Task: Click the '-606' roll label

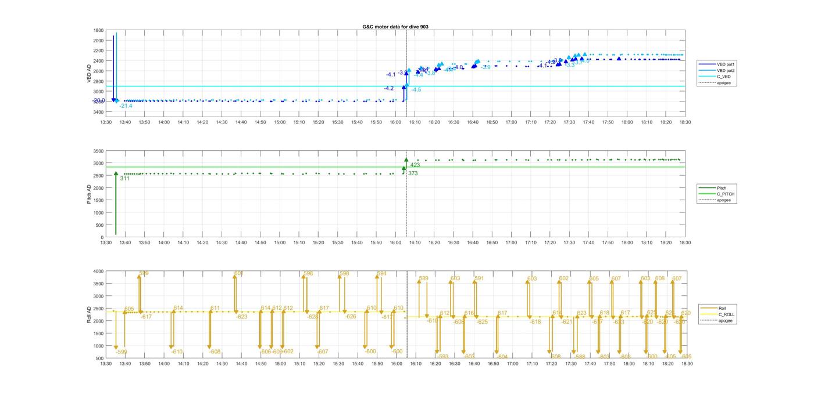Action: (x=266, y=352)
